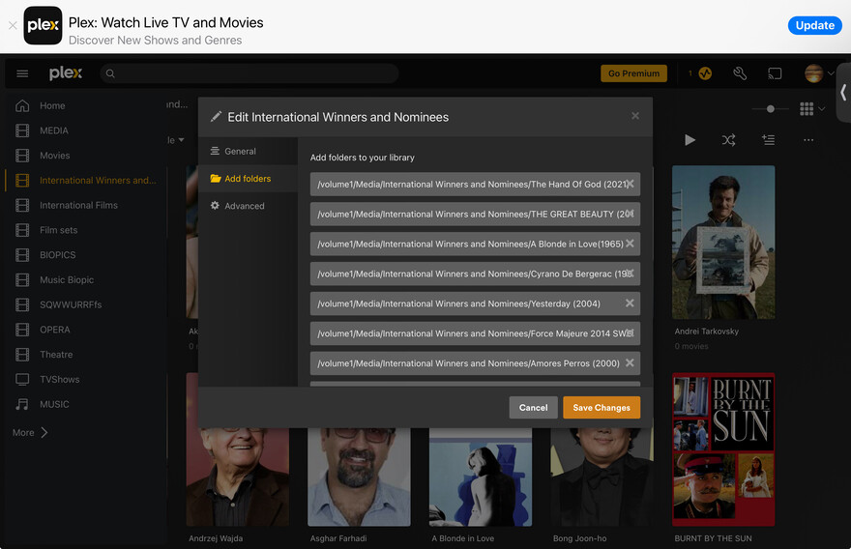This screenshot has height=549, width=851.
Task: Click the Go Premium button
Action: [x=633, y=73]
